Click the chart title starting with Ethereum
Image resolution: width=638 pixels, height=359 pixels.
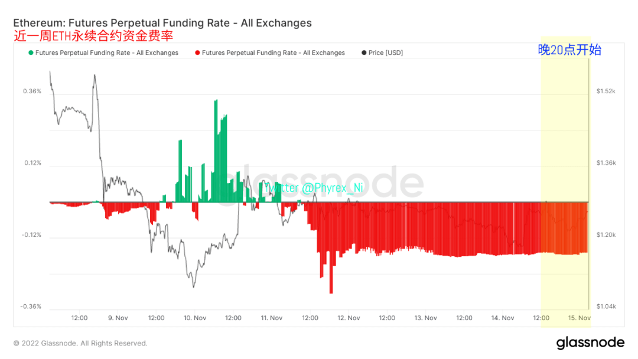coord(162,23)
